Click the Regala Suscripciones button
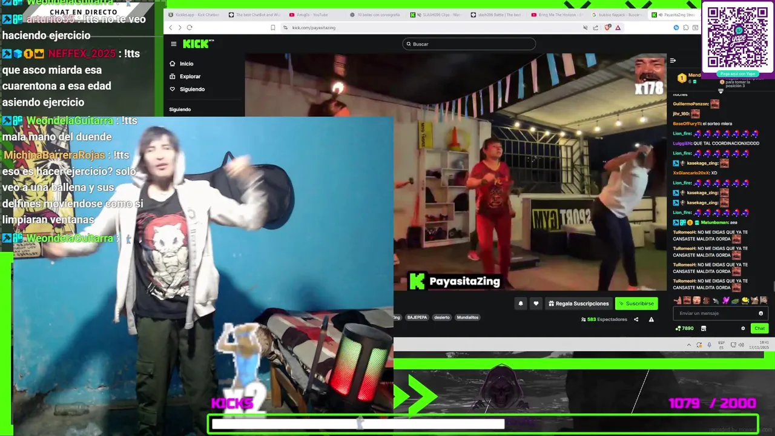775x436 pixels. pyautogui.click(x=578, y=303)
